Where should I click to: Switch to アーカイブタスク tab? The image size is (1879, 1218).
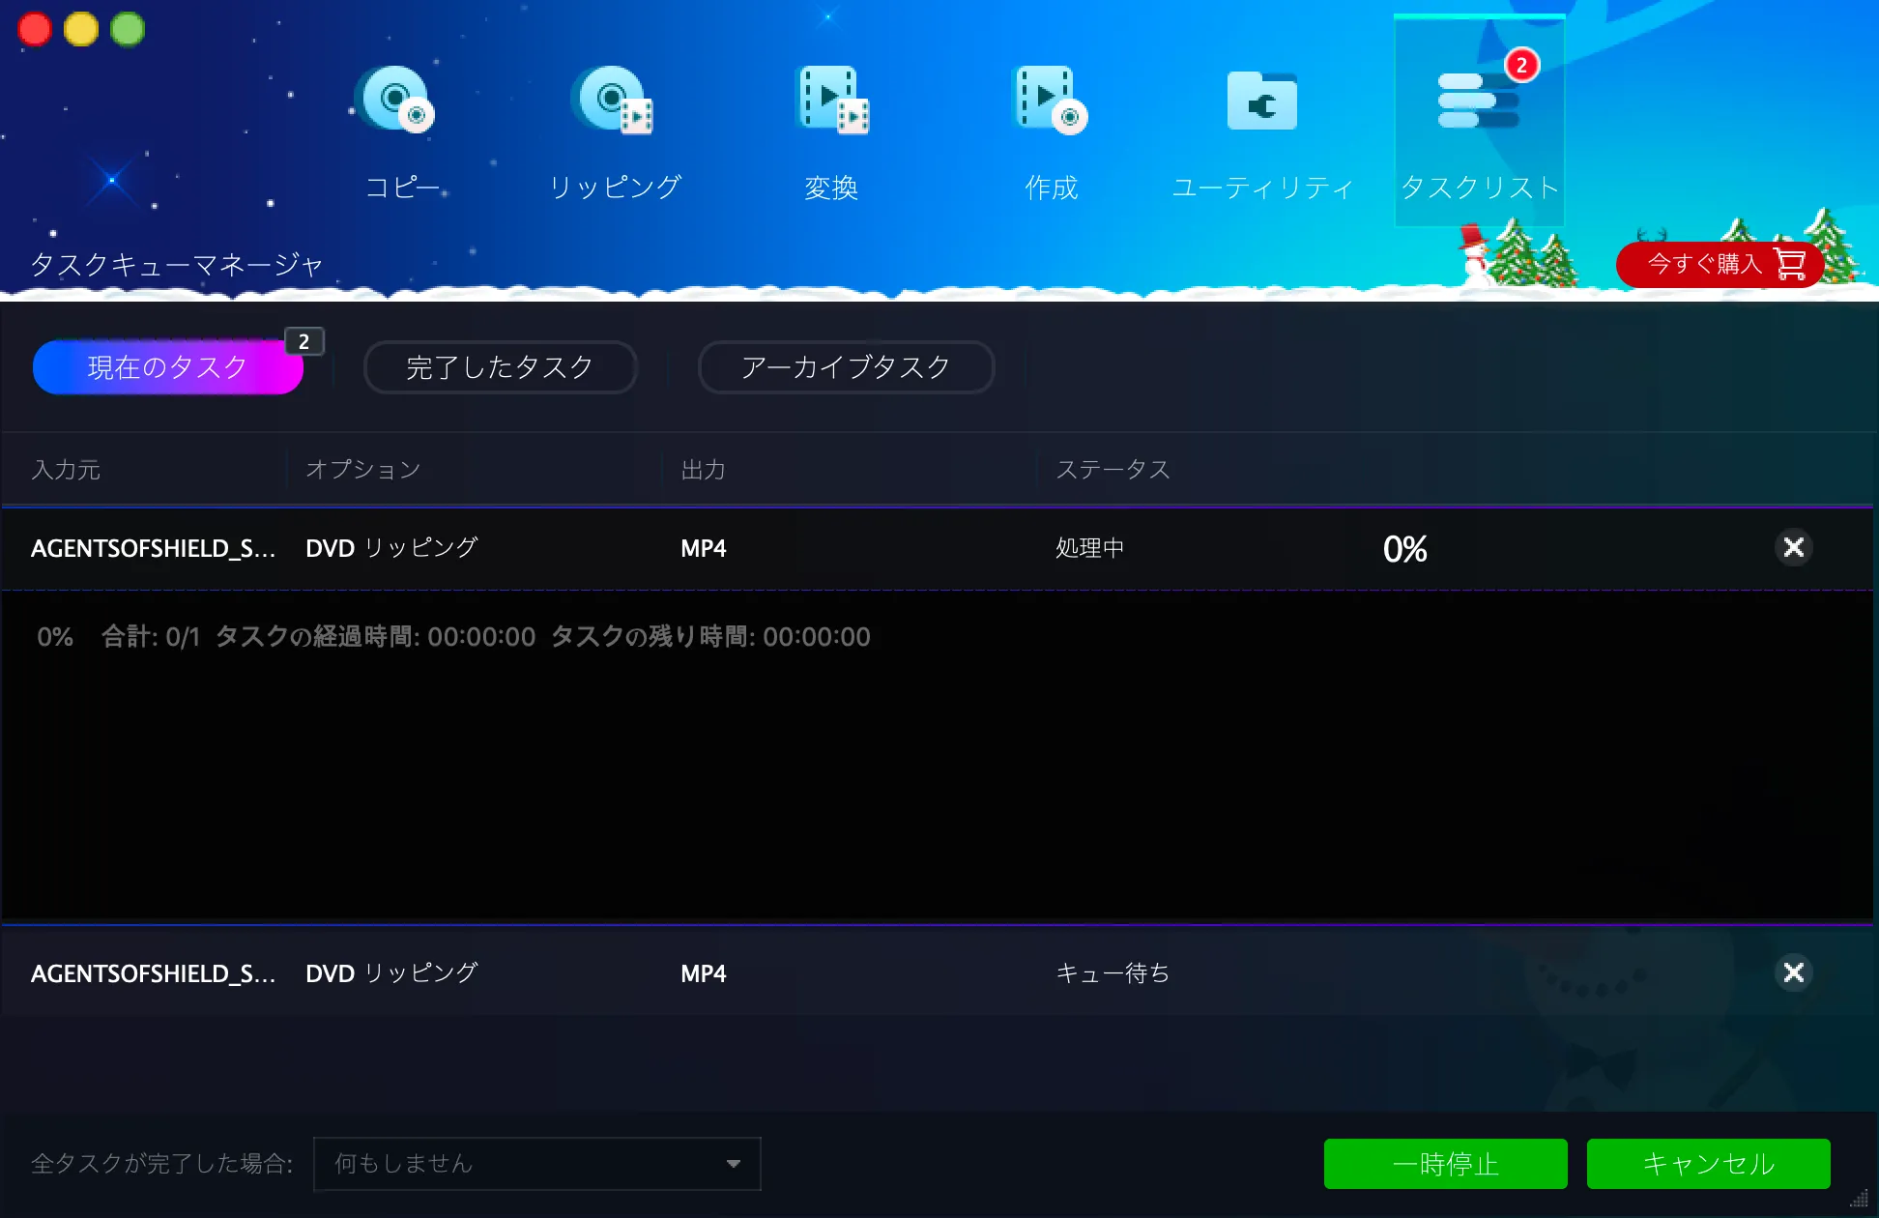[846, 367]
